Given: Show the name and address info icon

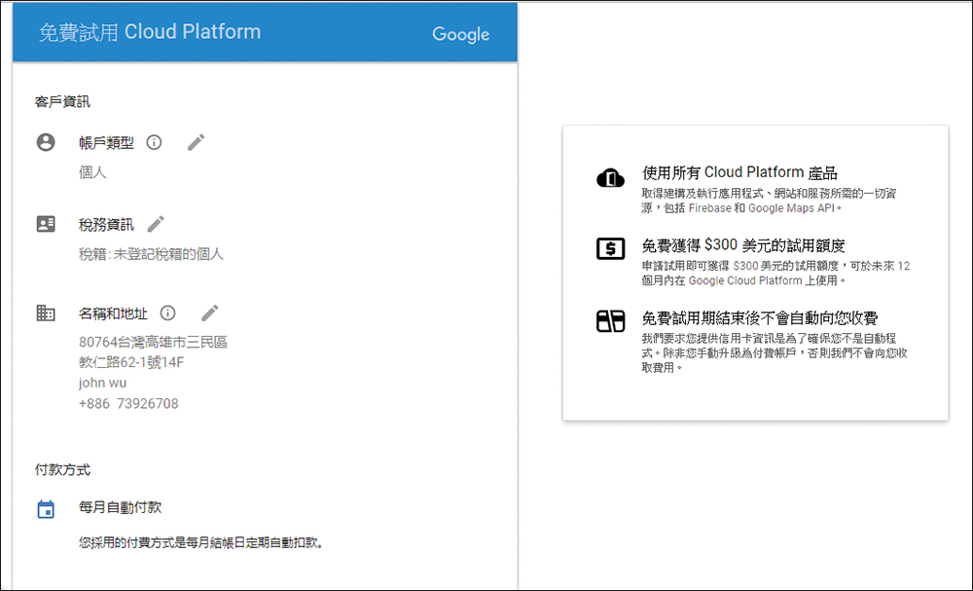Looking at the screenshot, I should point(167,313).
